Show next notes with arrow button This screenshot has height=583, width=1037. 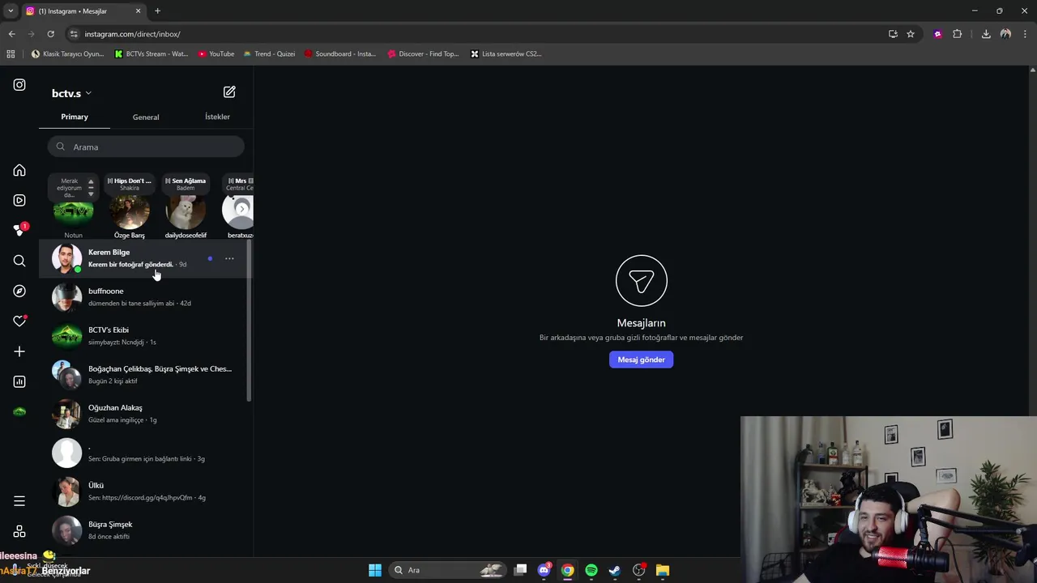tap(241, 209)
